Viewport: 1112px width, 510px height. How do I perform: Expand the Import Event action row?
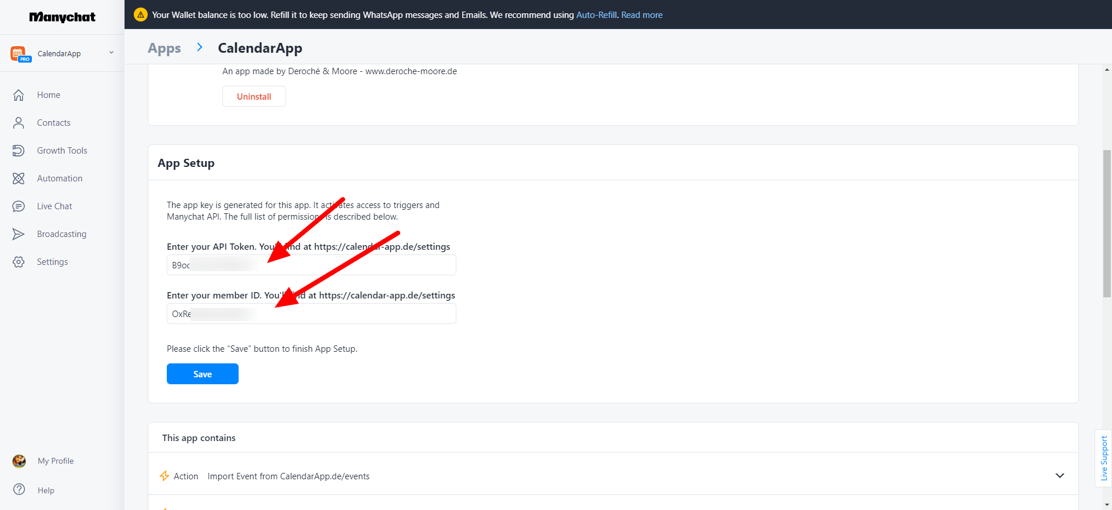tap(1060, 476)
